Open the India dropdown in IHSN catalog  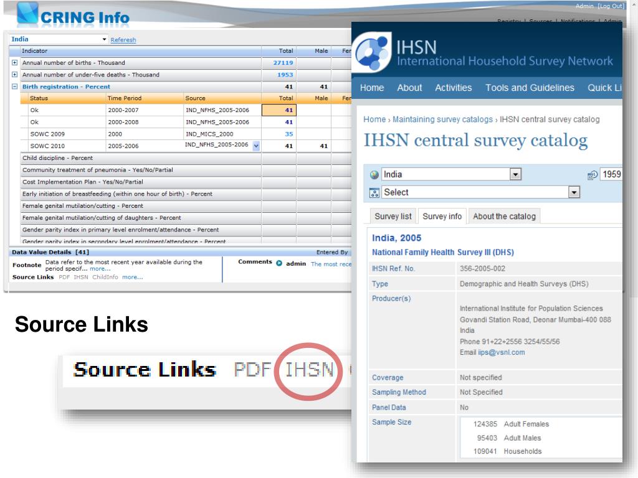pyautogui.click(x=515, y=174)
